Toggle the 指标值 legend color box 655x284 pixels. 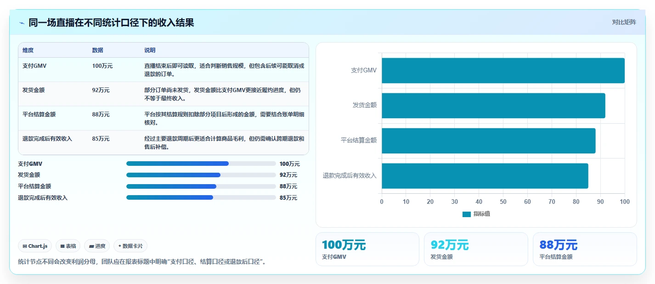(466, 214)
